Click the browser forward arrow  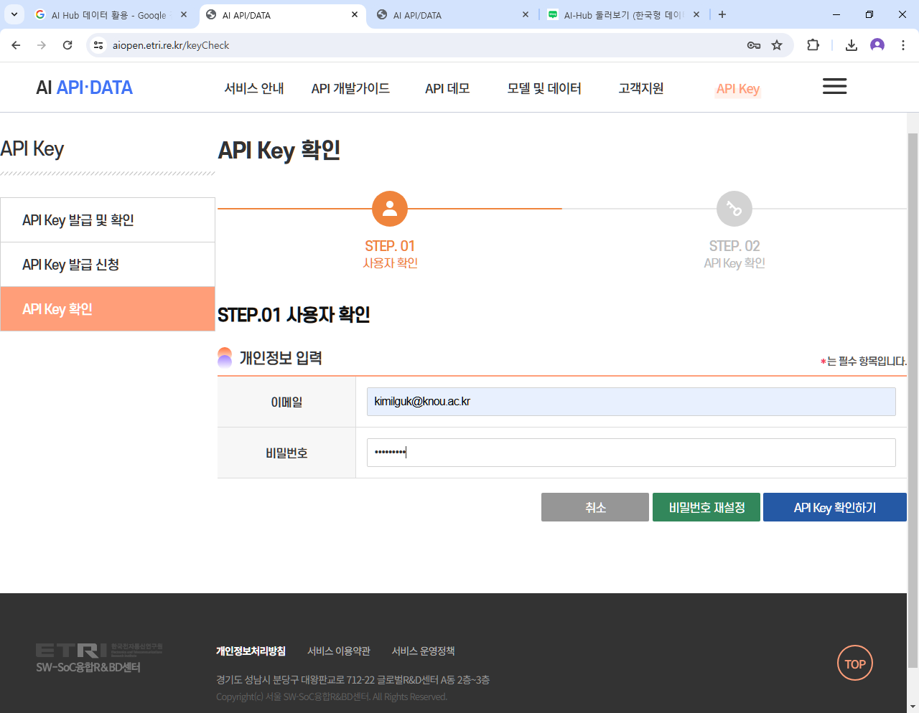click(42, 45)
